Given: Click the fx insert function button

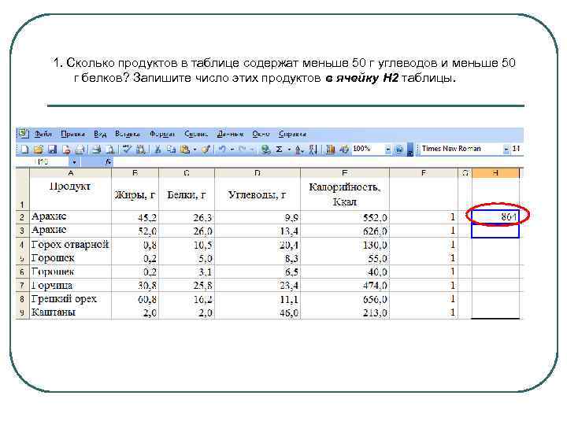Looking at the screenshot, I should point(108,162).
